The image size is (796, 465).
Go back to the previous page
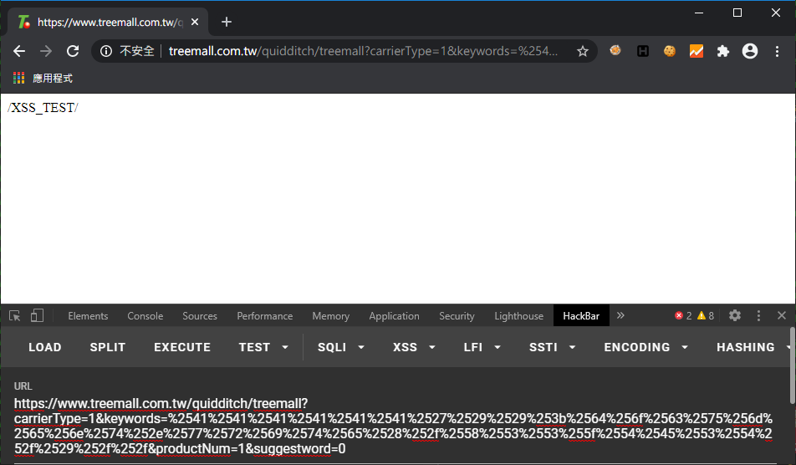pos(19,51)
